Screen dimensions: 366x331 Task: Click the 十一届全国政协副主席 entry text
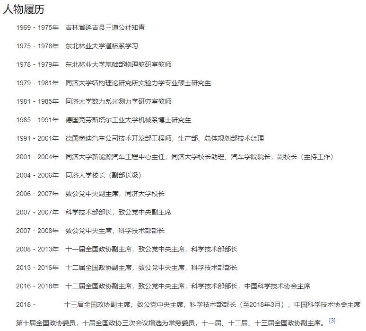coord(98,249)
